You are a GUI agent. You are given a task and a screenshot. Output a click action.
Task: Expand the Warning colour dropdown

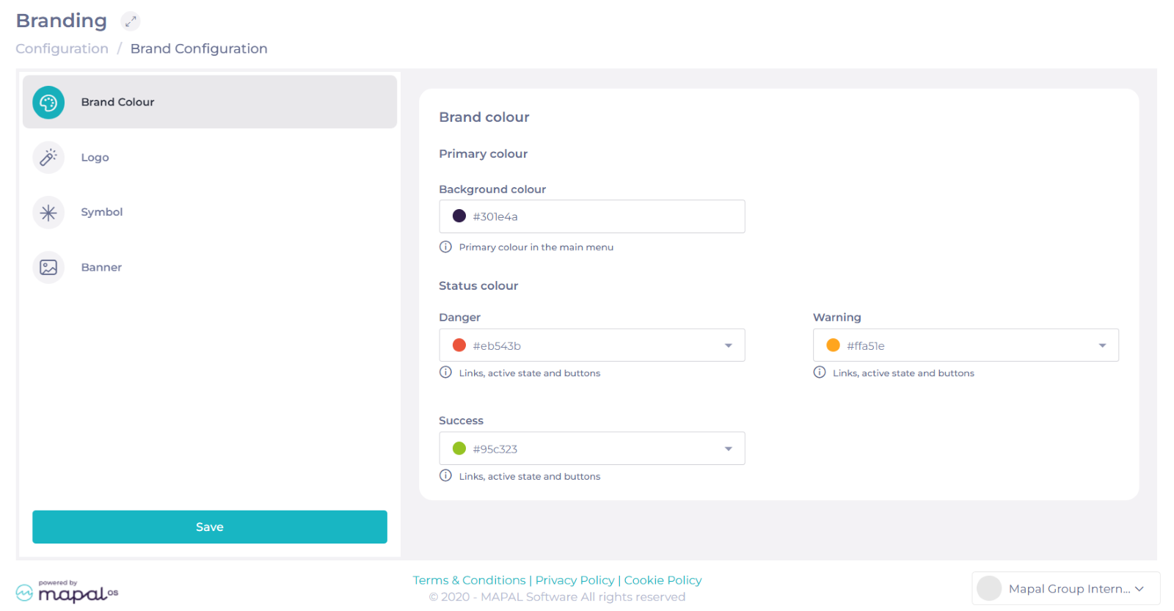click(965, 345)
